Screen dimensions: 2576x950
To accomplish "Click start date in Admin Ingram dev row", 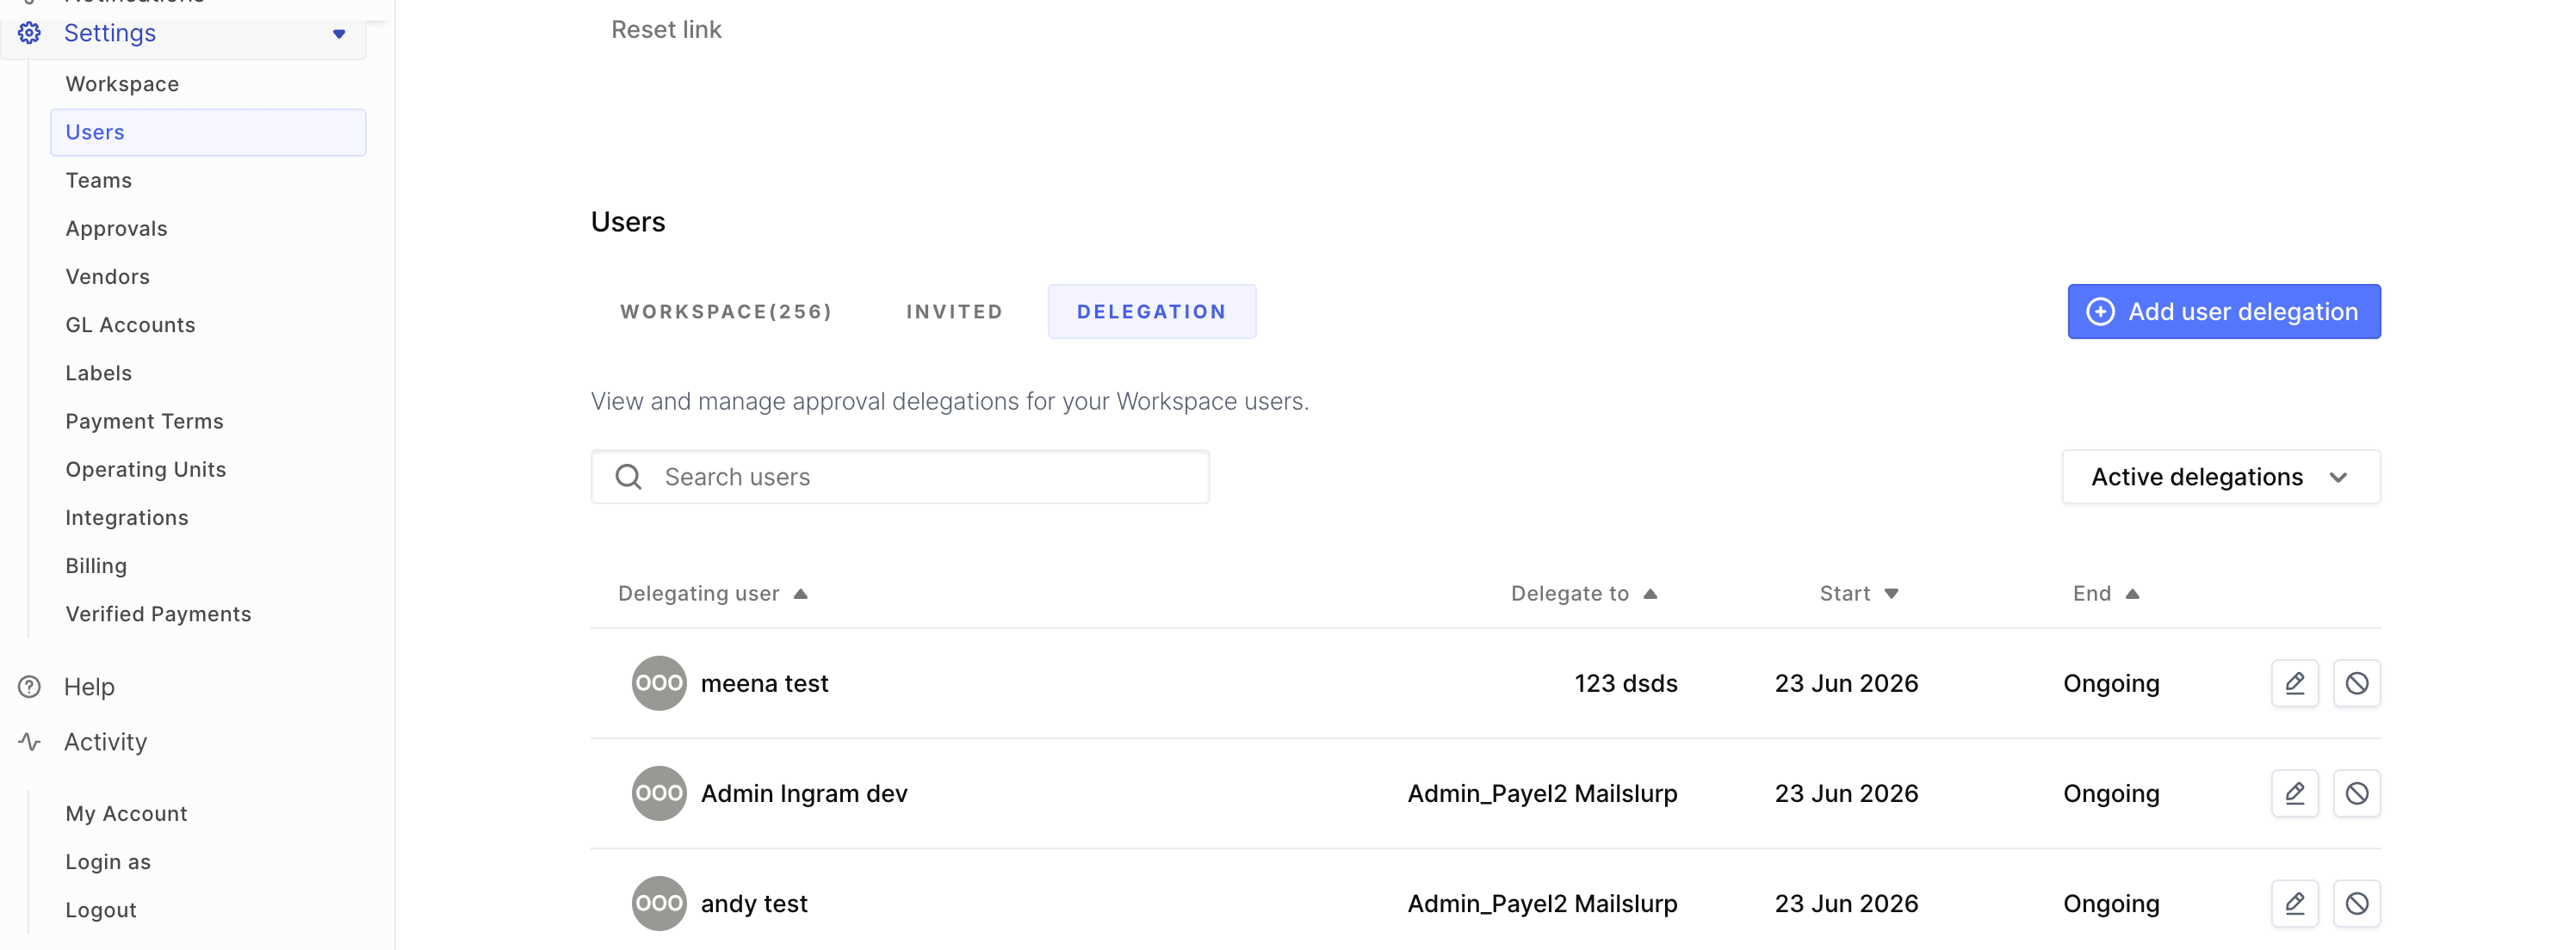I will point(1846,794).
